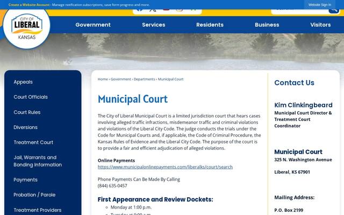The width and height of the screenshot is (344, 215).
Task: Click the Liberal, KS 67901 text
Action: click(292, 172)
